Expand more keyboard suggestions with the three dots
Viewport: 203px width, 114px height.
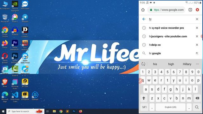[197, 64]
